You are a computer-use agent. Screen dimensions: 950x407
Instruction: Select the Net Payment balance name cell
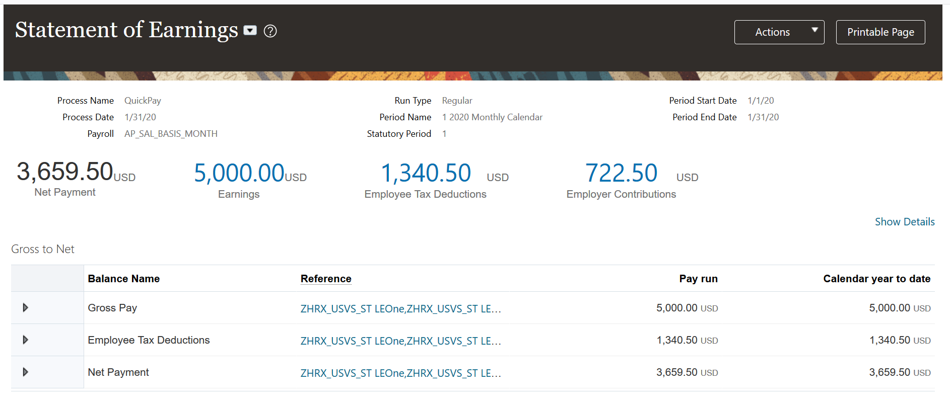tap(118, 372)
